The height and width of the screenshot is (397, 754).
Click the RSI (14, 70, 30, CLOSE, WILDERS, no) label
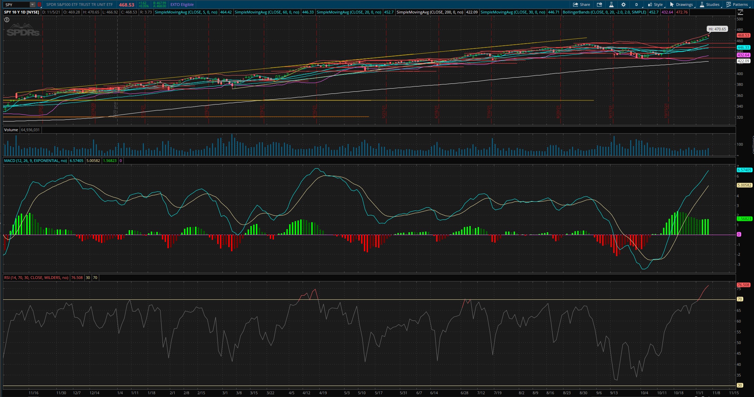(x=36, y=278)
